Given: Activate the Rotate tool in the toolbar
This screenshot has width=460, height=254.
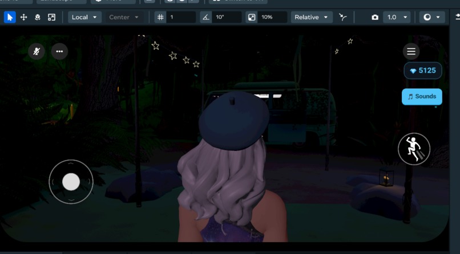Looking at the screenshot, I should (x=38, y=17).
